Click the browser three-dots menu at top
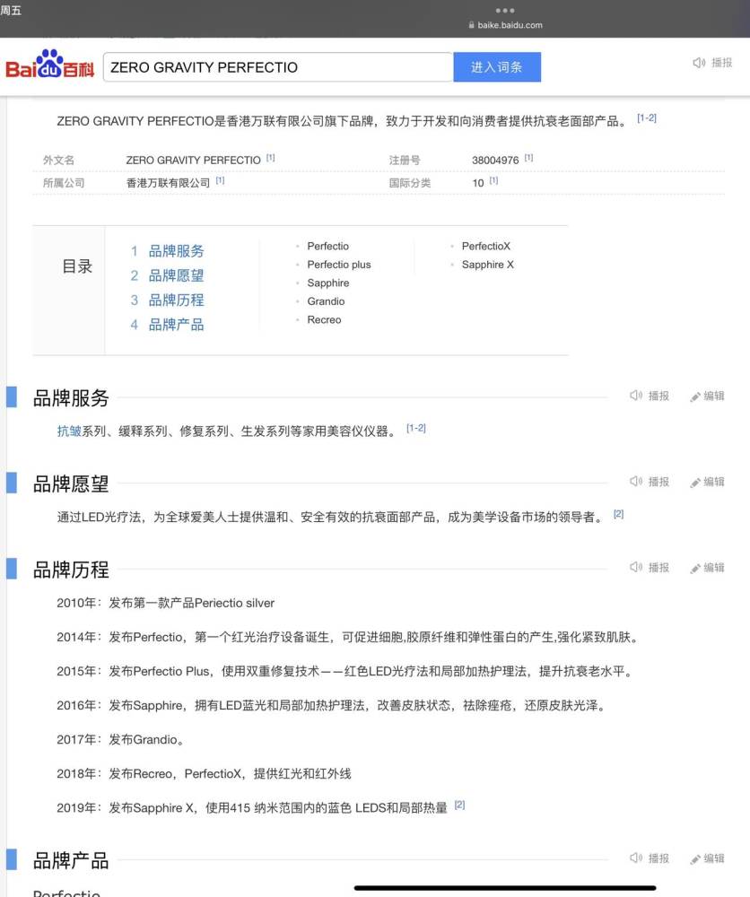 pos(504,10)
